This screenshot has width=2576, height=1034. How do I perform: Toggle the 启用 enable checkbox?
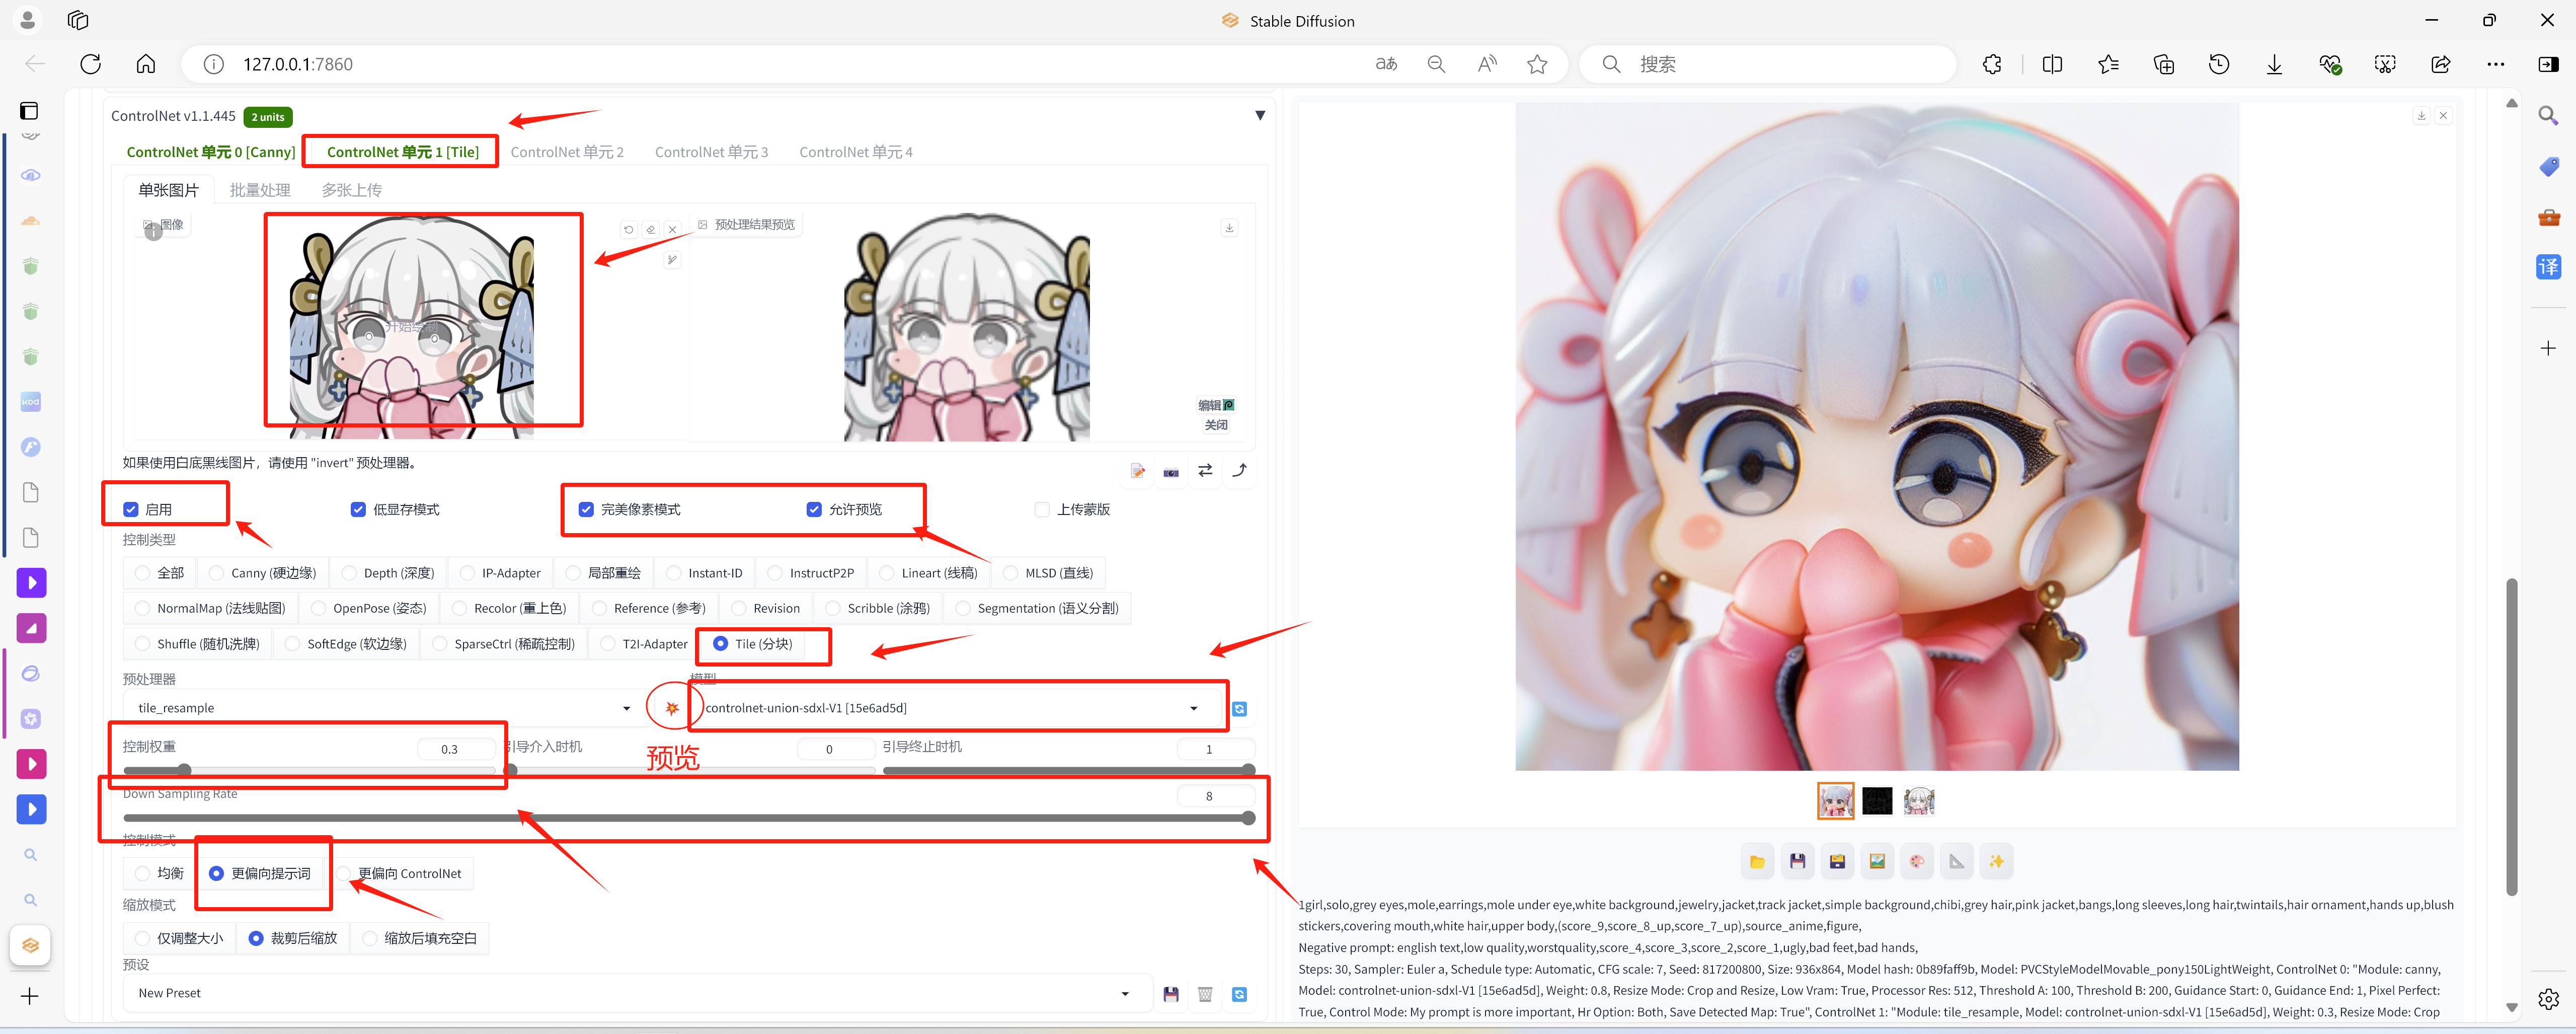click(x=131, y=510)
